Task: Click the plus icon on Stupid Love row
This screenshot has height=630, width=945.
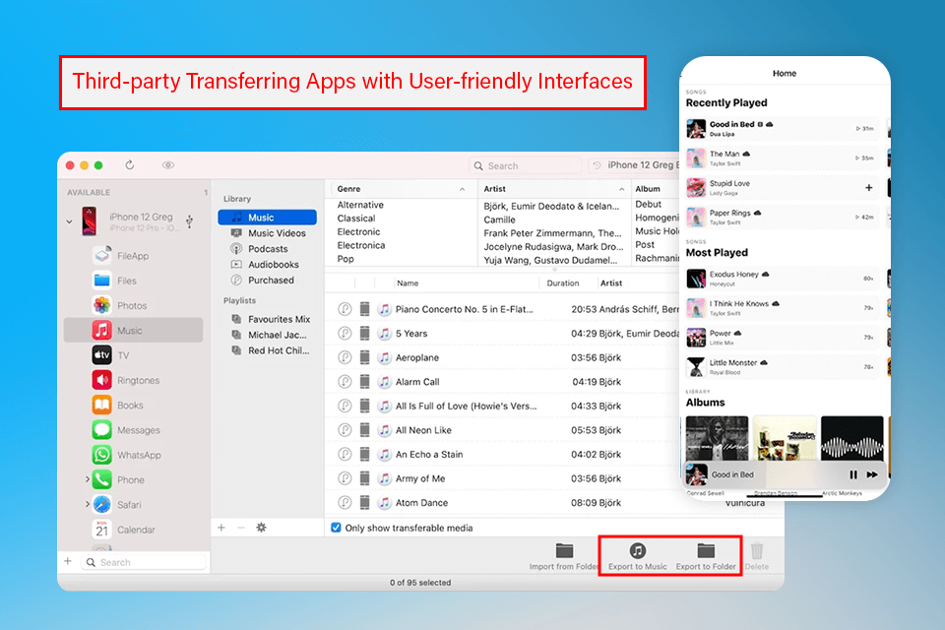Action: tap(868, 187)
